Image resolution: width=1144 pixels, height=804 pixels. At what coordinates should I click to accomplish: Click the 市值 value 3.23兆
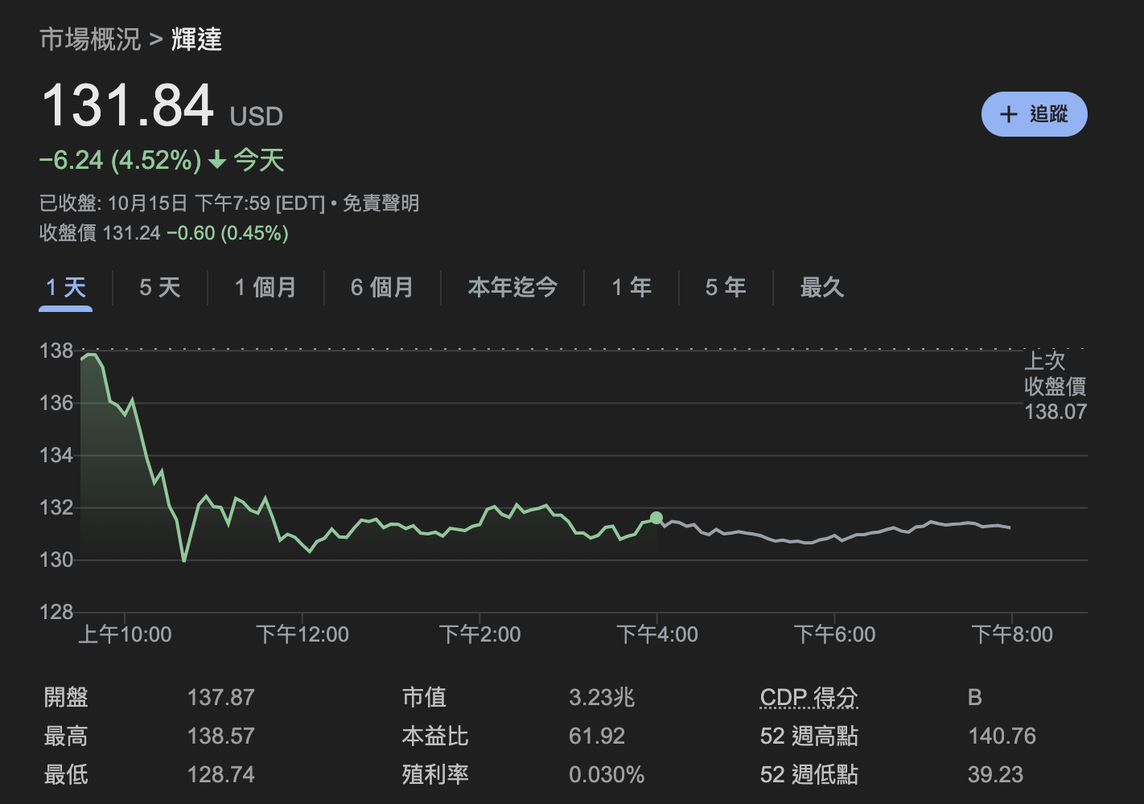pyautogui.click(x=602, y=697)
